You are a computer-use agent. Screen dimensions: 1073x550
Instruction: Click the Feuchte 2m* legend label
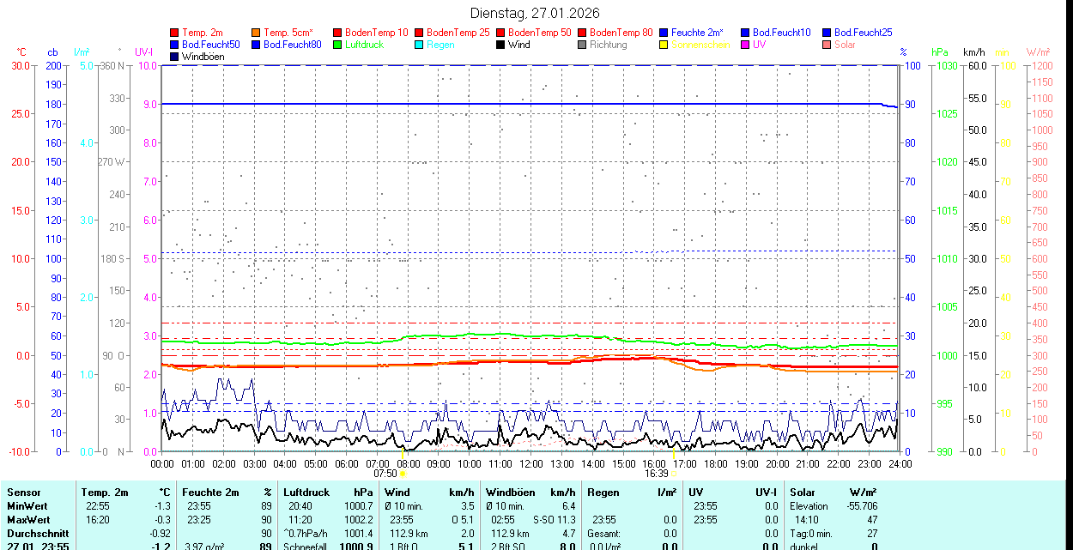(697, 33)
